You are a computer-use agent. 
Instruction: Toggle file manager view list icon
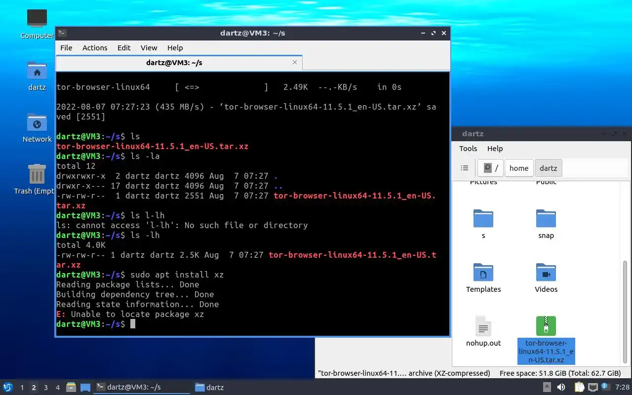465,168
